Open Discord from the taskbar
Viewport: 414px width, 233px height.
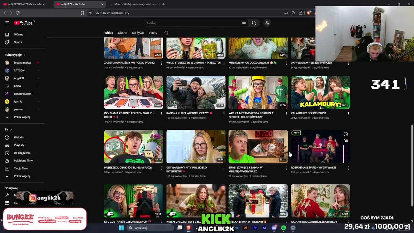tap(274, 228)
